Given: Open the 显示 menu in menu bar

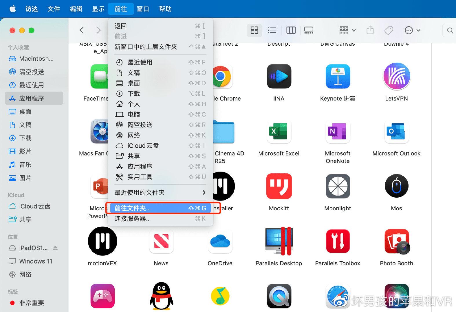Looking at the screenshot, I should (x=98, y=9).
